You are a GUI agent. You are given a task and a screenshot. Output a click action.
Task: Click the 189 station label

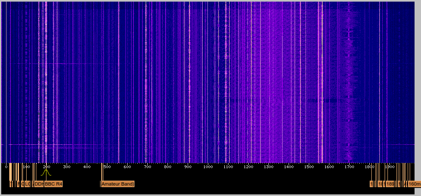point(390,184)
